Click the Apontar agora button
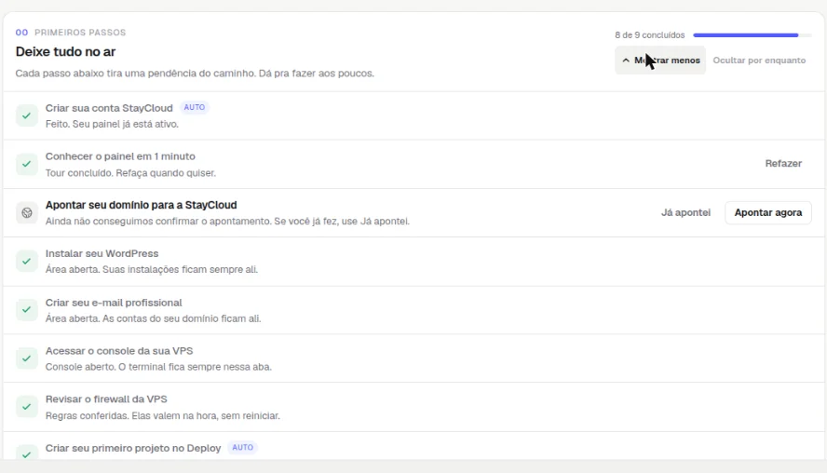The height and width of the screenshot is (473, 827). click(768, 212)
